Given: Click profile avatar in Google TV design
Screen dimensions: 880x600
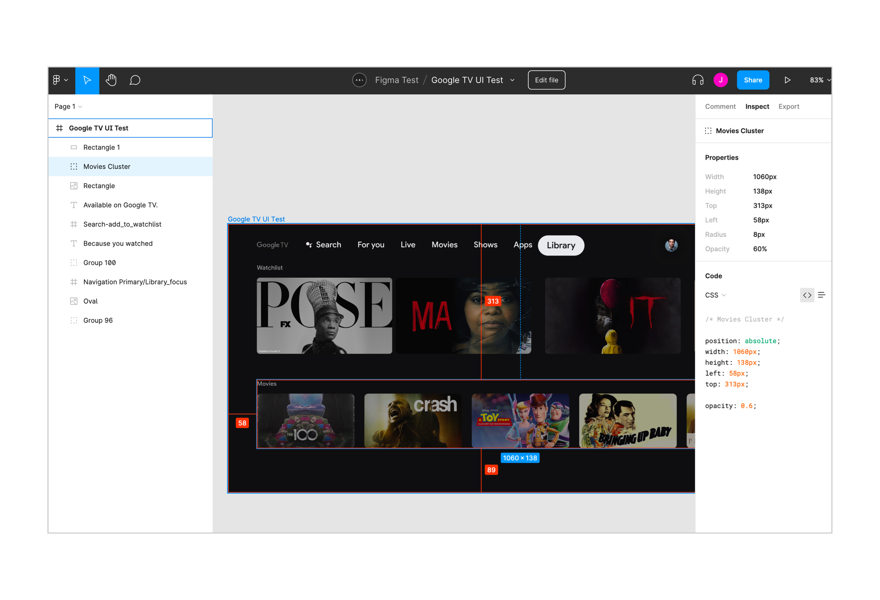Looking at the screenshot, I should point(671,245).
